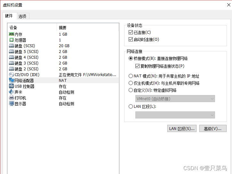Switch to the 硬件 tab
The width and height of the screenshot is (232, 174).
9,16
